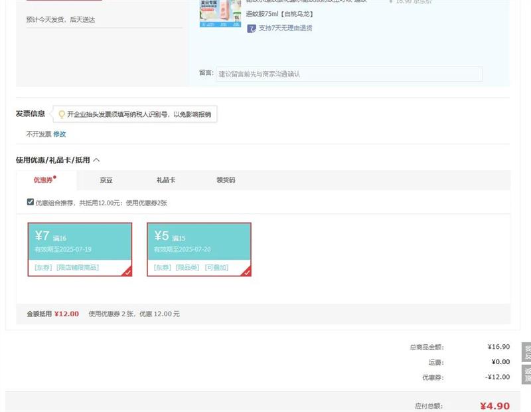Click the 支持7天无理由退货 text
This screenshot has width=531, height=412.
pyautogui.click(x=285, y=29)
